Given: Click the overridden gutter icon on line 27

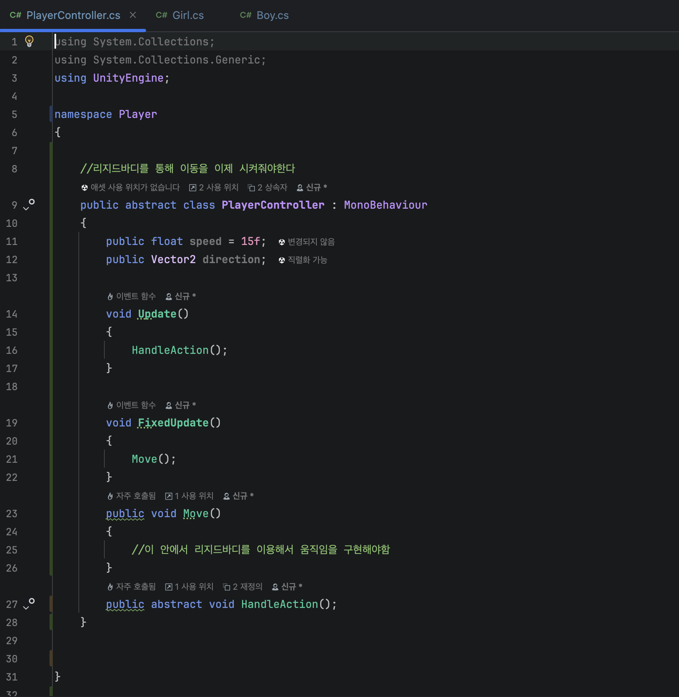Looking at the screenshot, I should pyautogui.click(x=29, y=604).
